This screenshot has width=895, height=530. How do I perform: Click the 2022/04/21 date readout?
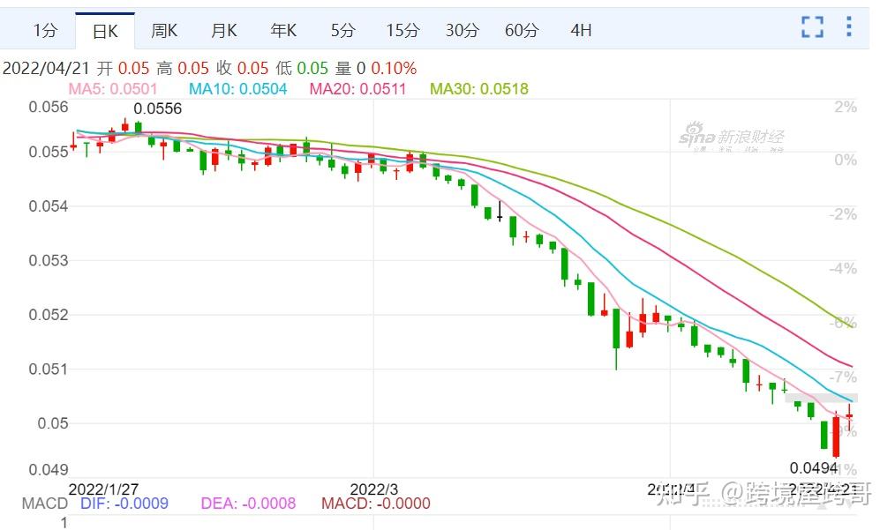[x=46, y=69]
